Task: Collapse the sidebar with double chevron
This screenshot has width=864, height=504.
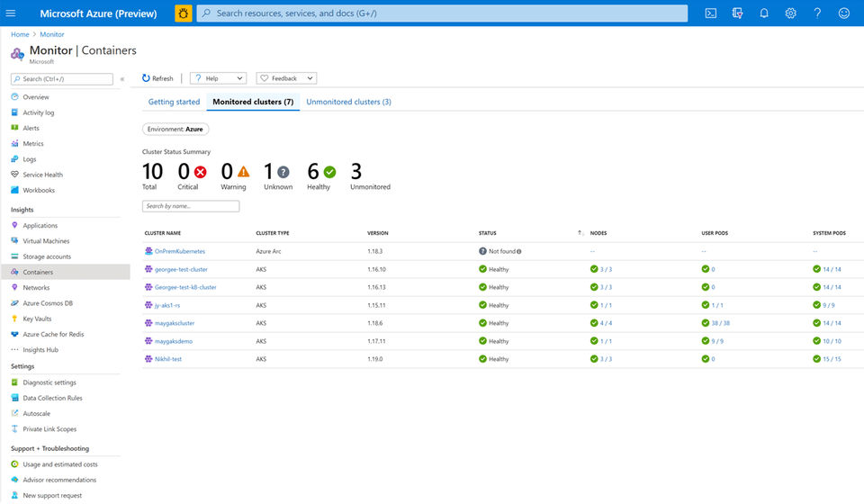Action: point(122,79)
